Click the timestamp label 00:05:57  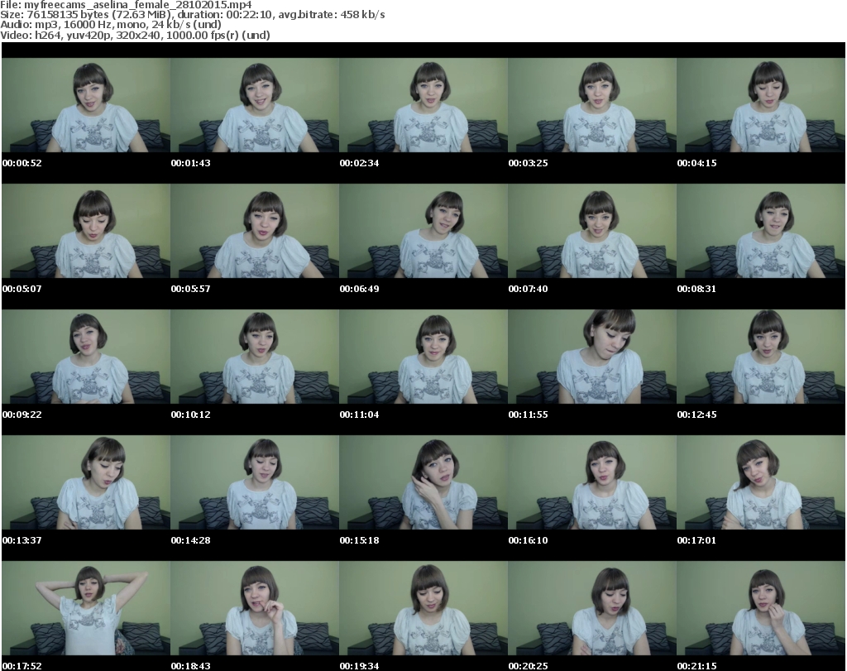(x=191, y=289)
